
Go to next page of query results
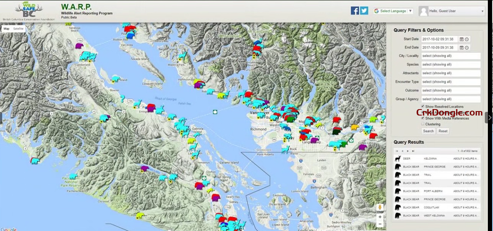[407, 151]
